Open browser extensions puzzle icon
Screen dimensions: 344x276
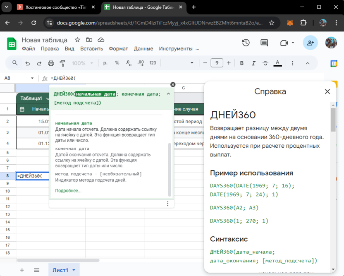[x=303, y=23]
